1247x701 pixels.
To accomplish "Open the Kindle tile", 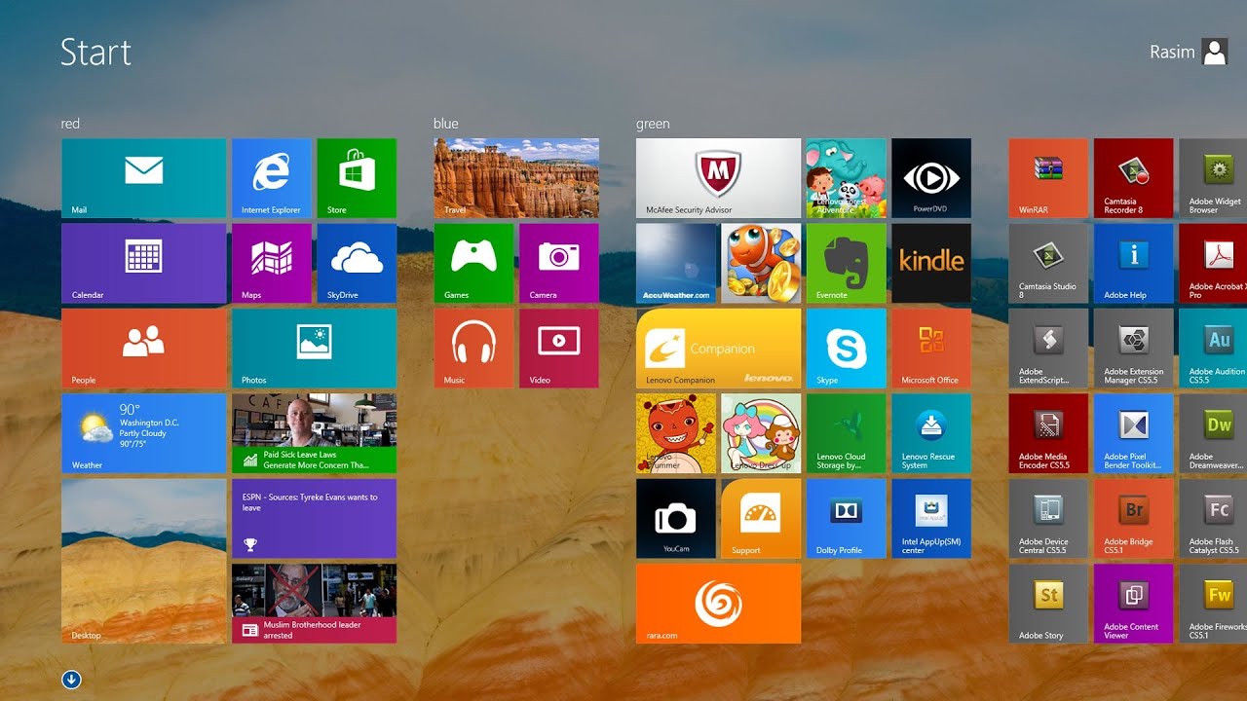I will click(931, 263).
